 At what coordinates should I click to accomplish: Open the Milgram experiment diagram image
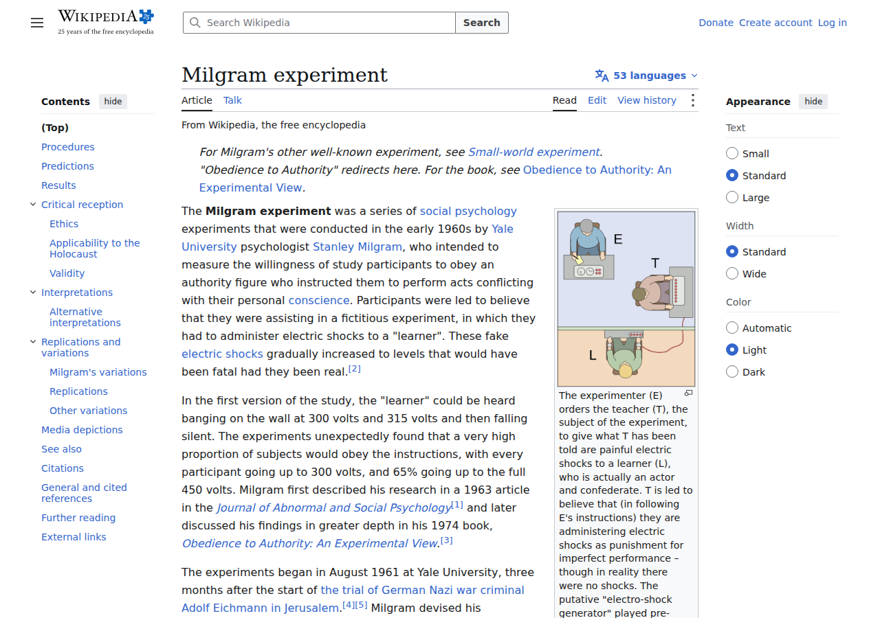click(626, 299)
